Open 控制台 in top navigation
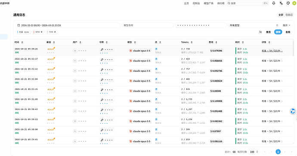 [x=196, y=3]
